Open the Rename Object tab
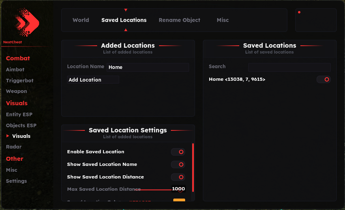 179,20
